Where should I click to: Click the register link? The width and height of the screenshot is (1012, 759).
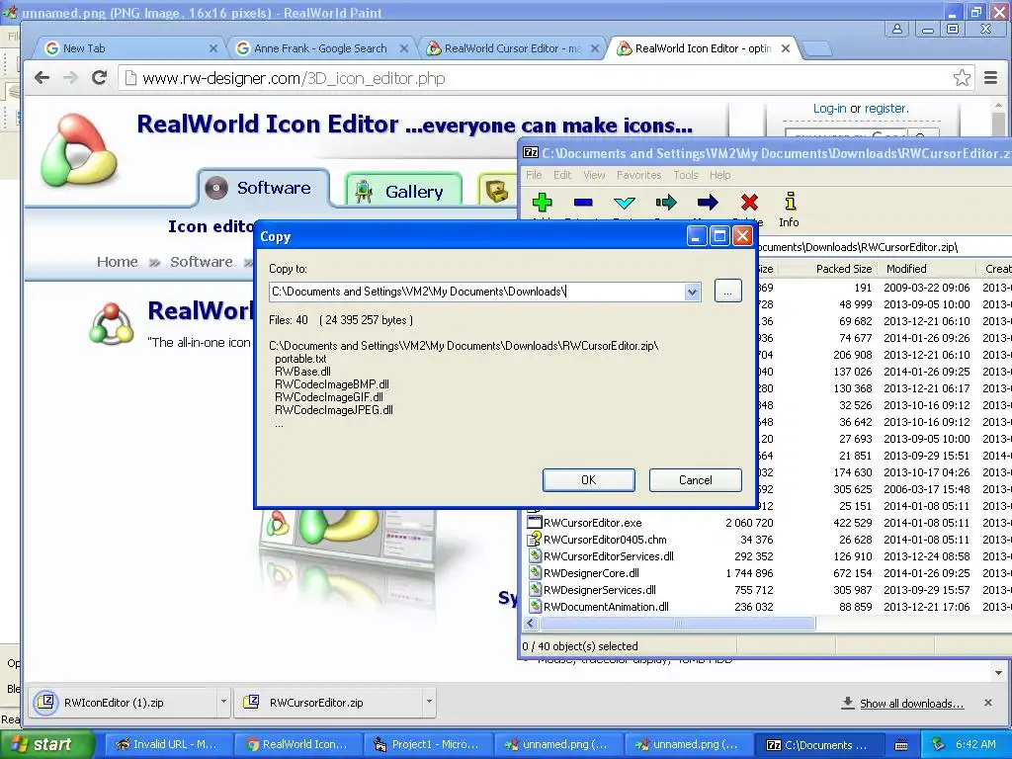pos(885,109)
